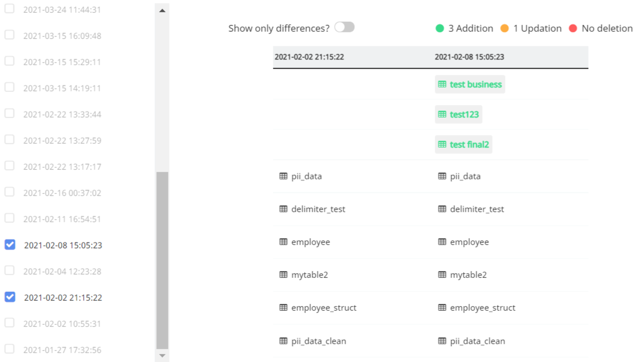The width and height of the screenshot is (644, 362).
Task: Click the green Addition indicator dot
Action: click(439, 28)
